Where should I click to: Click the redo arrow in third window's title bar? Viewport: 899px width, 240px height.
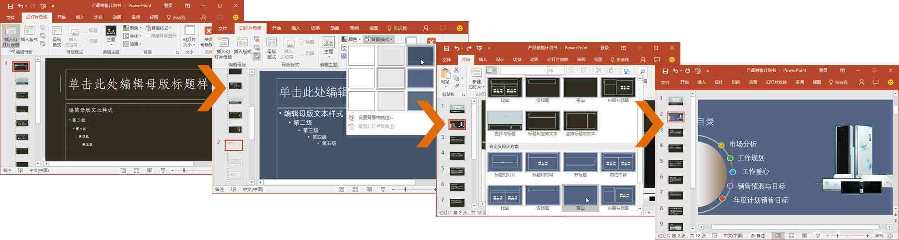click(469, 48)
